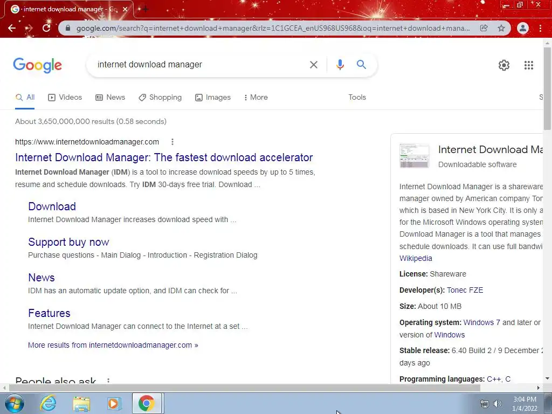
Task: Open the Tonec FZE developer link
Action: tap(465, 290)
